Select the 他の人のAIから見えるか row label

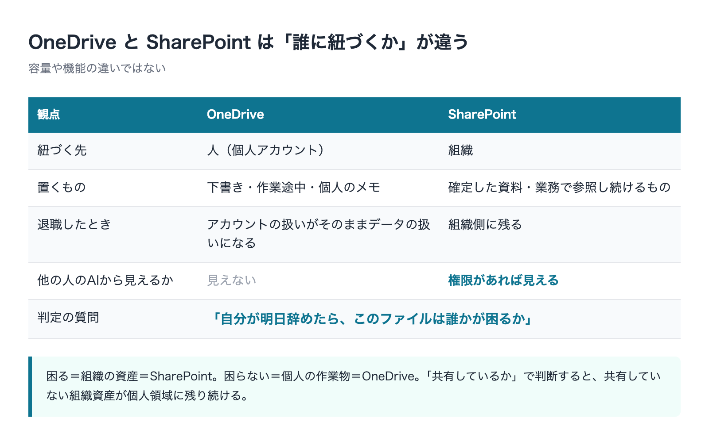105,280
